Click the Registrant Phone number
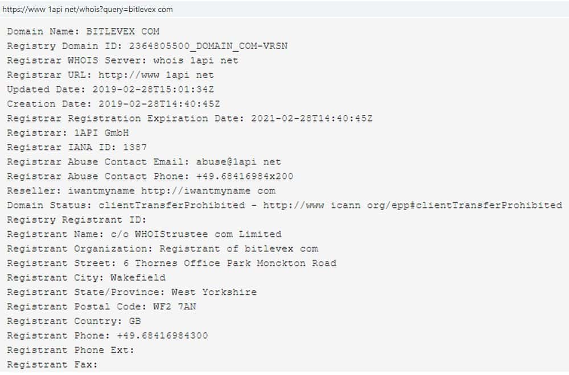 (x=162, y=336)
